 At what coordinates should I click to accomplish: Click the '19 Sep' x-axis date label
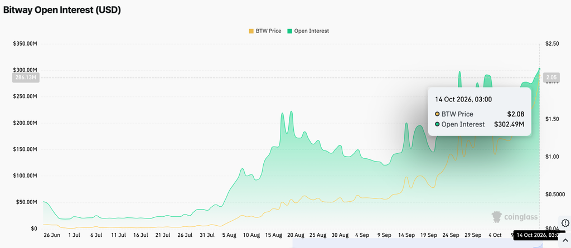click(429, 235)
